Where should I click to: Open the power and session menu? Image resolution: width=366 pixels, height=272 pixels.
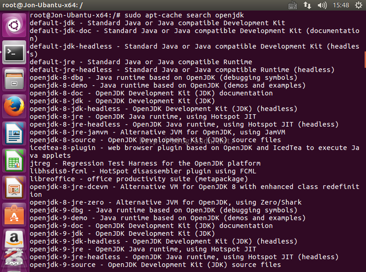(x=358, y=6)
